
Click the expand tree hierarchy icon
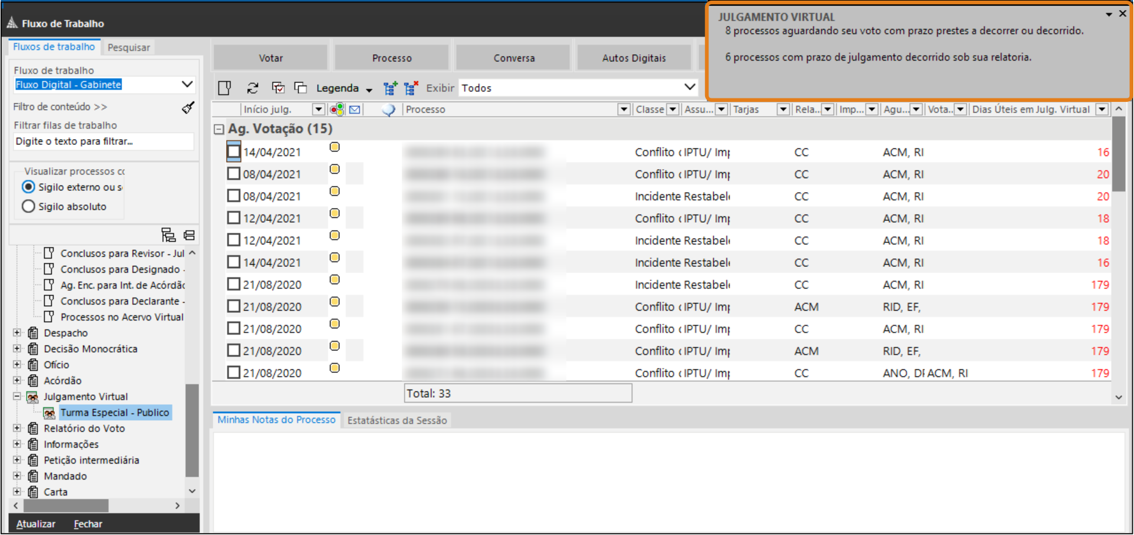pyautogui.click(x=168, y=235)
